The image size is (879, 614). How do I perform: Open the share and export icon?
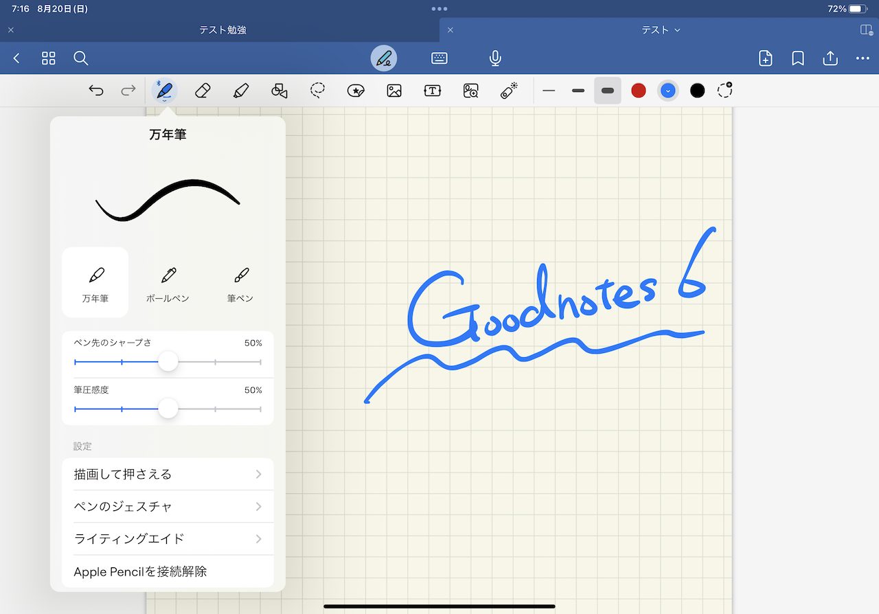pos(830,58)
